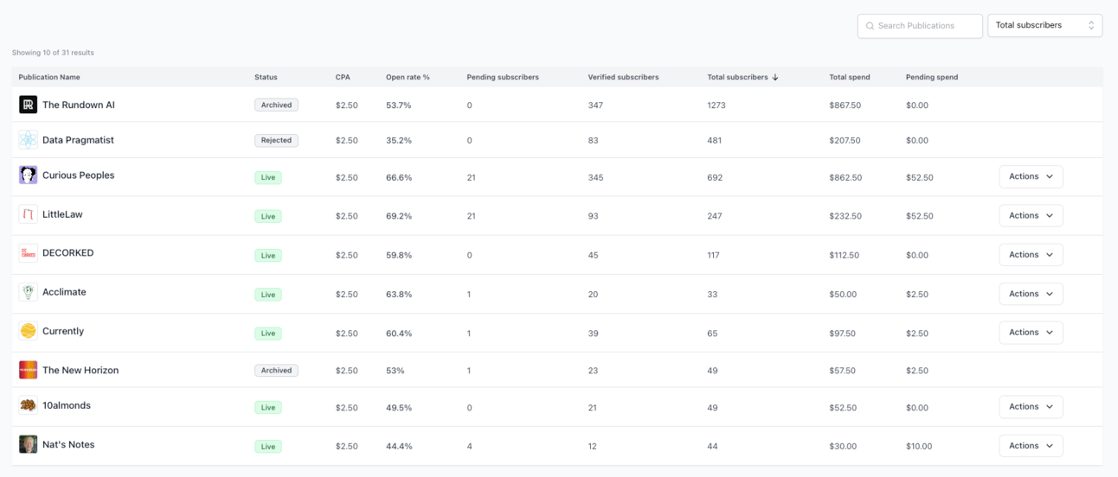Open Actions dropdown for LittleLaw
This screenshot has height=477, width=1118.
(1031, 215)
